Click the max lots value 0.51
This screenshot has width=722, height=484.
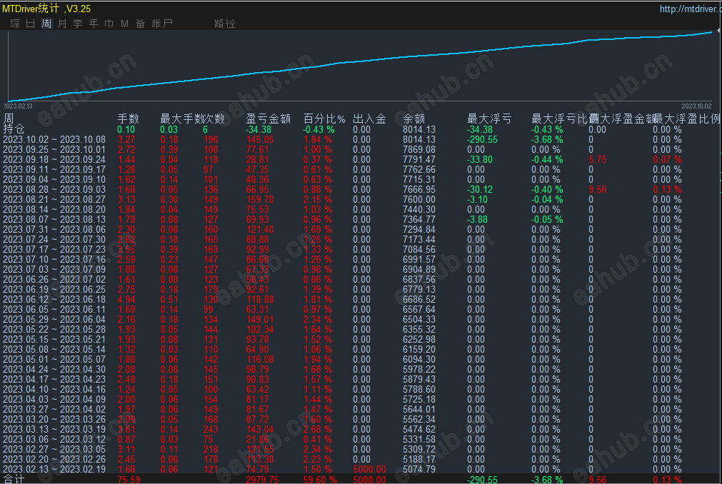click(169, 299)
